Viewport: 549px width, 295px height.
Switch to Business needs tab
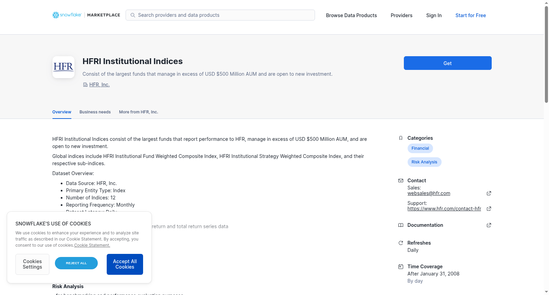click(x=95, y=112)
